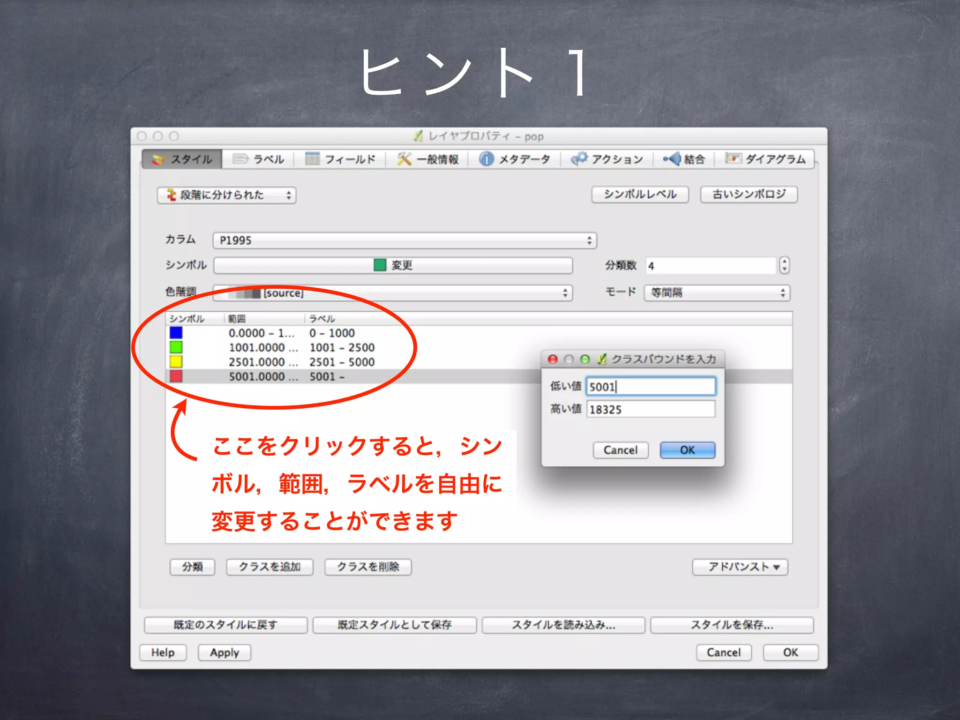Open the ラベル tab
Screen dimensions: 960x720
tap(259, 159)
